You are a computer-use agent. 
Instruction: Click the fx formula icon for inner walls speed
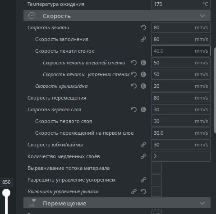coord(143,74)
